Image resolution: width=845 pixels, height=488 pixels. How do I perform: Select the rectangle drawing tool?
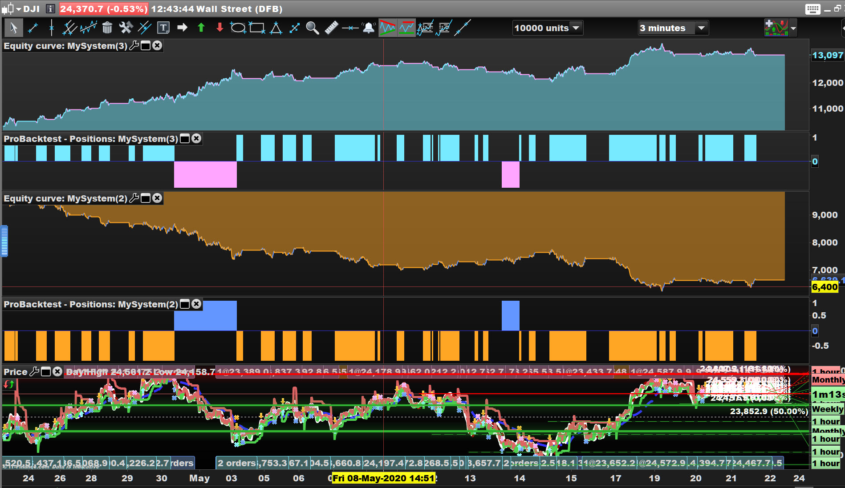[x=257, y=28]
